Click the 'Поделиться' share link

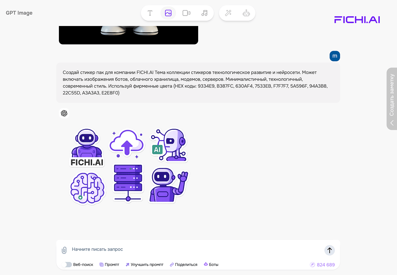pos(184,265)
